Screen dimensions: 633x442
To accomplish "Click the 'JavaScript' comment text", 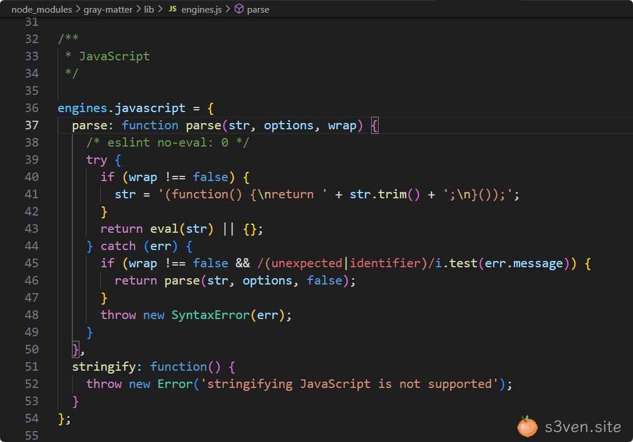I will click(x=115, y=56).
